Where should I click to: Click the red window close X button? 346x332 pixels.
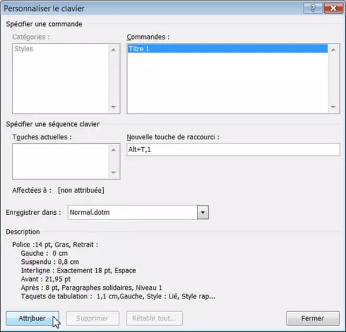click(333, 9)
